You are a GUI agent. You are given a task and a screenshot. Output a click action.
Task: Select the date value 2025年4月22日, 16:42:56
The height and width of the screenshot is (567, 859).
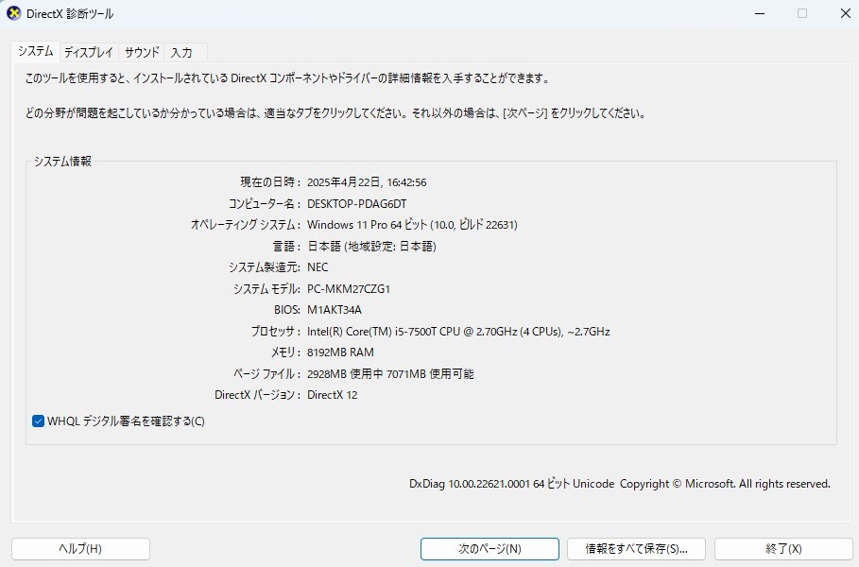tap(367, 182)
